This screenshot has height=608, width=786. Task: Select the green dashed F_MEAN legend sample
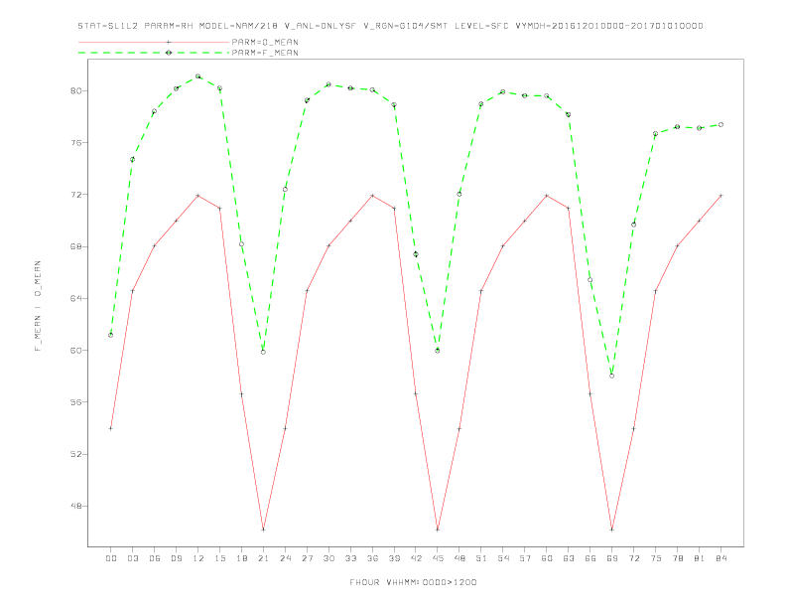coord(154,53)
